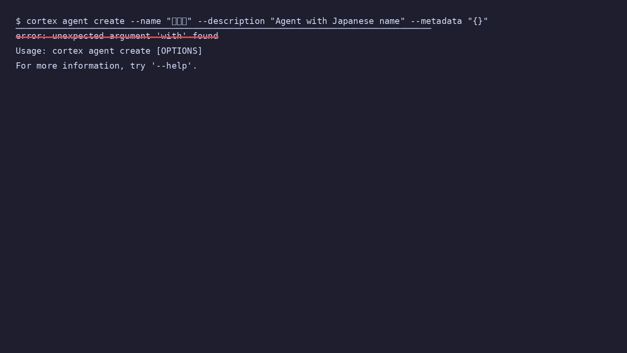Click the word "unexpected" in the error
Viewport: 627px width, 353px height.
coord(78,36)
